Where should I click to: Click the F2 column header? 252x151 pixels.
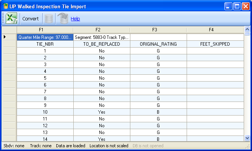click(101, 29)
